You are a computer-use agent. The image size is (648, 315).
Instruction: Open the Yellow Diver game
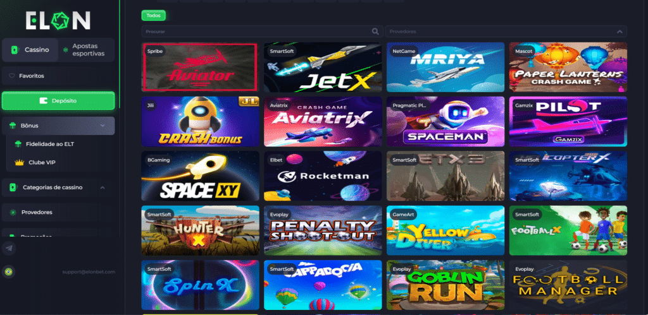pyautogui.click(x=445, y=230)
